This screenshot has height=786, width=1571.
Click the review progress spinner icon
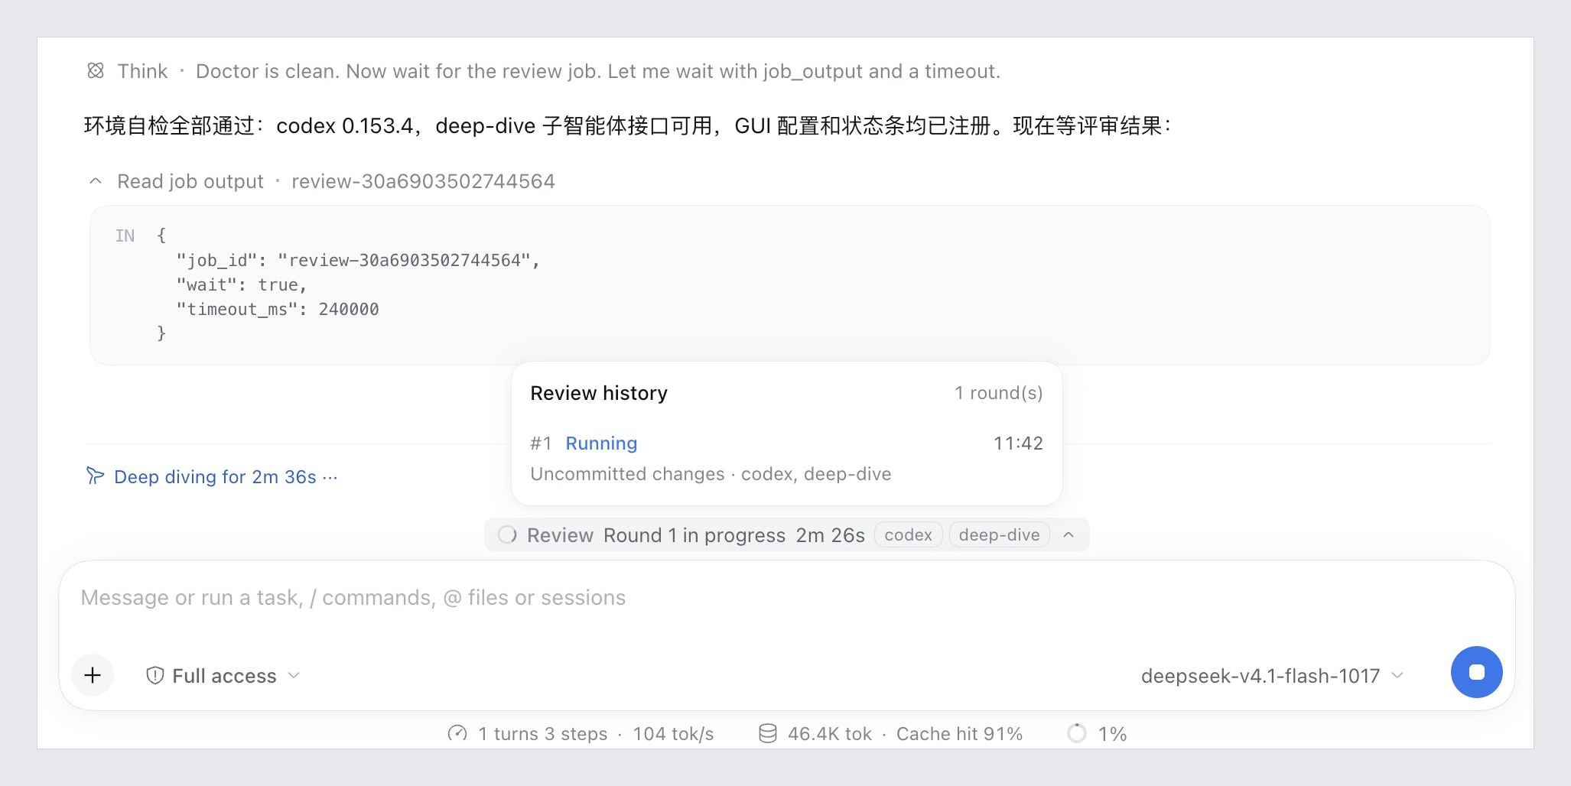[507, 535]
